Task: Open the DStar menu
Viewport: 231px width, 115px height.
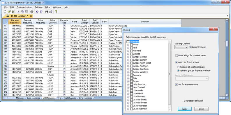Action: 48,7
